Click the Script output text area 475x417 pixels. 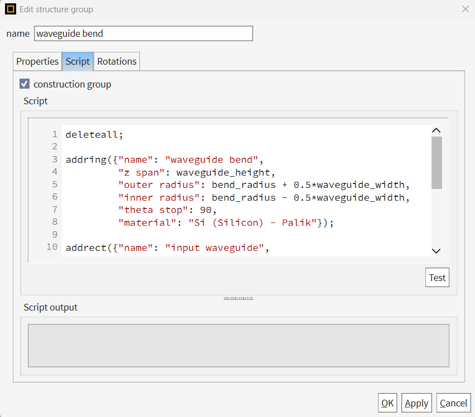[x=239, y=346]
